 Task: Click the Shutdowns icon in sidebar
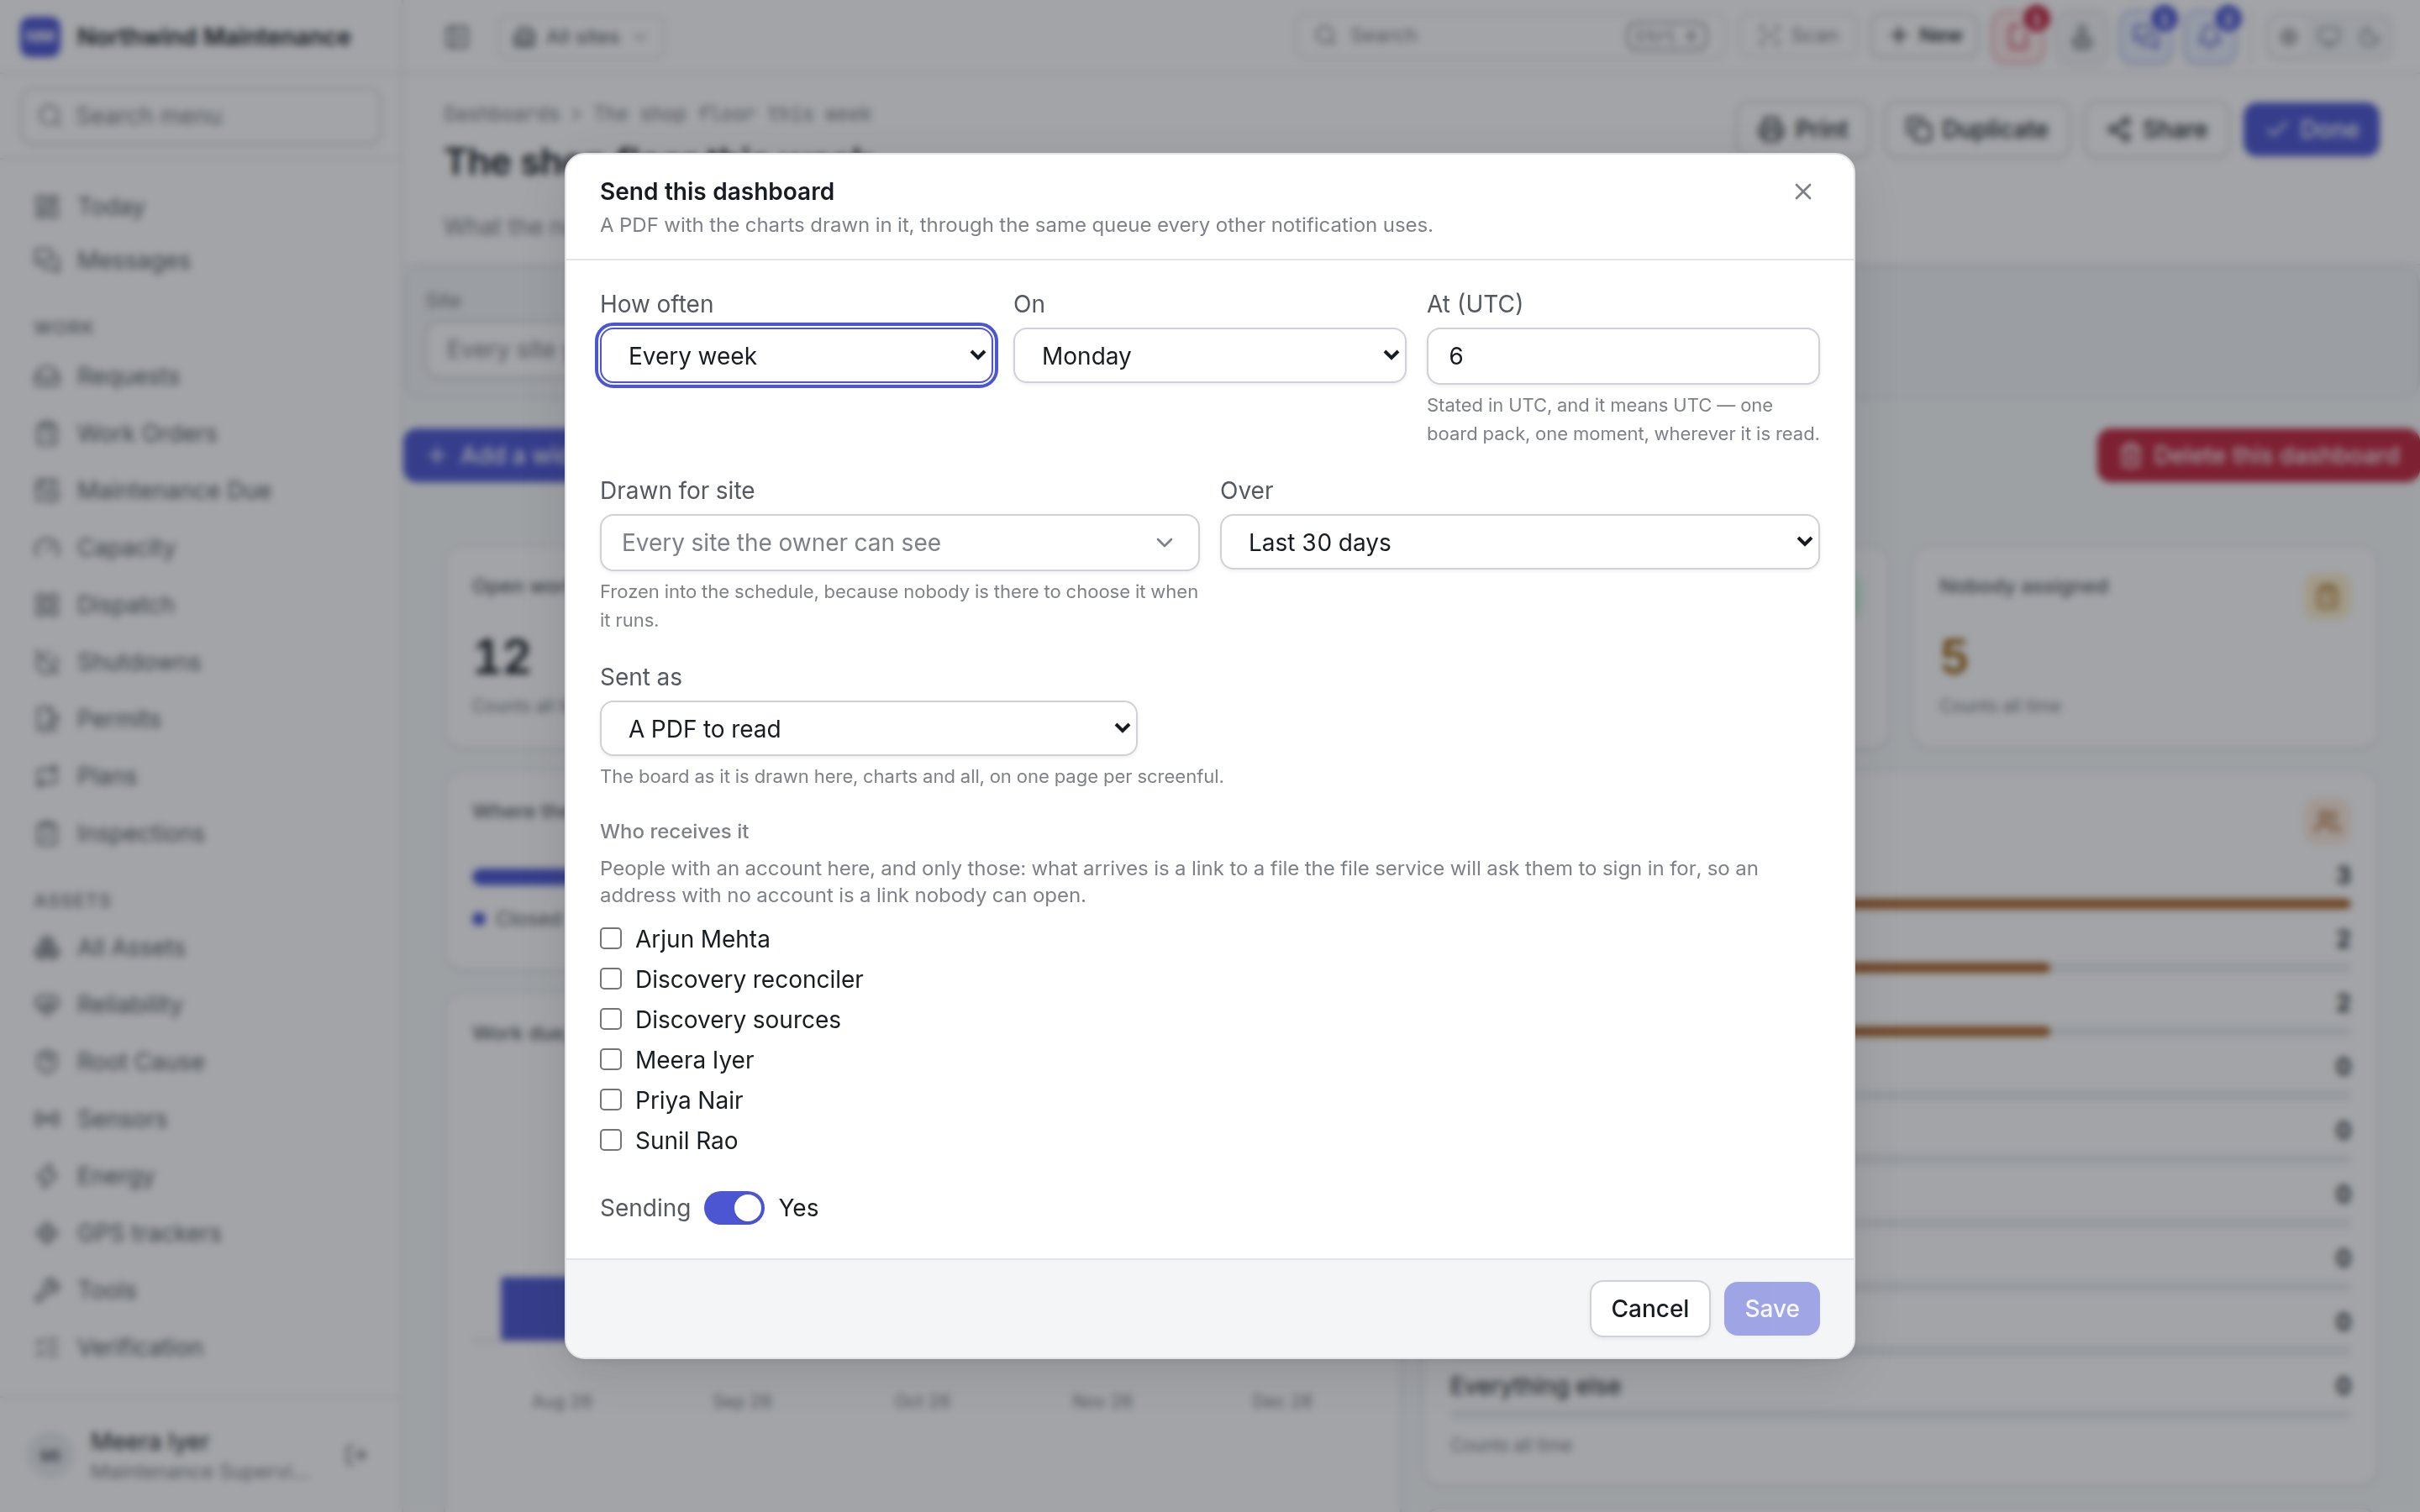(47, 662)
